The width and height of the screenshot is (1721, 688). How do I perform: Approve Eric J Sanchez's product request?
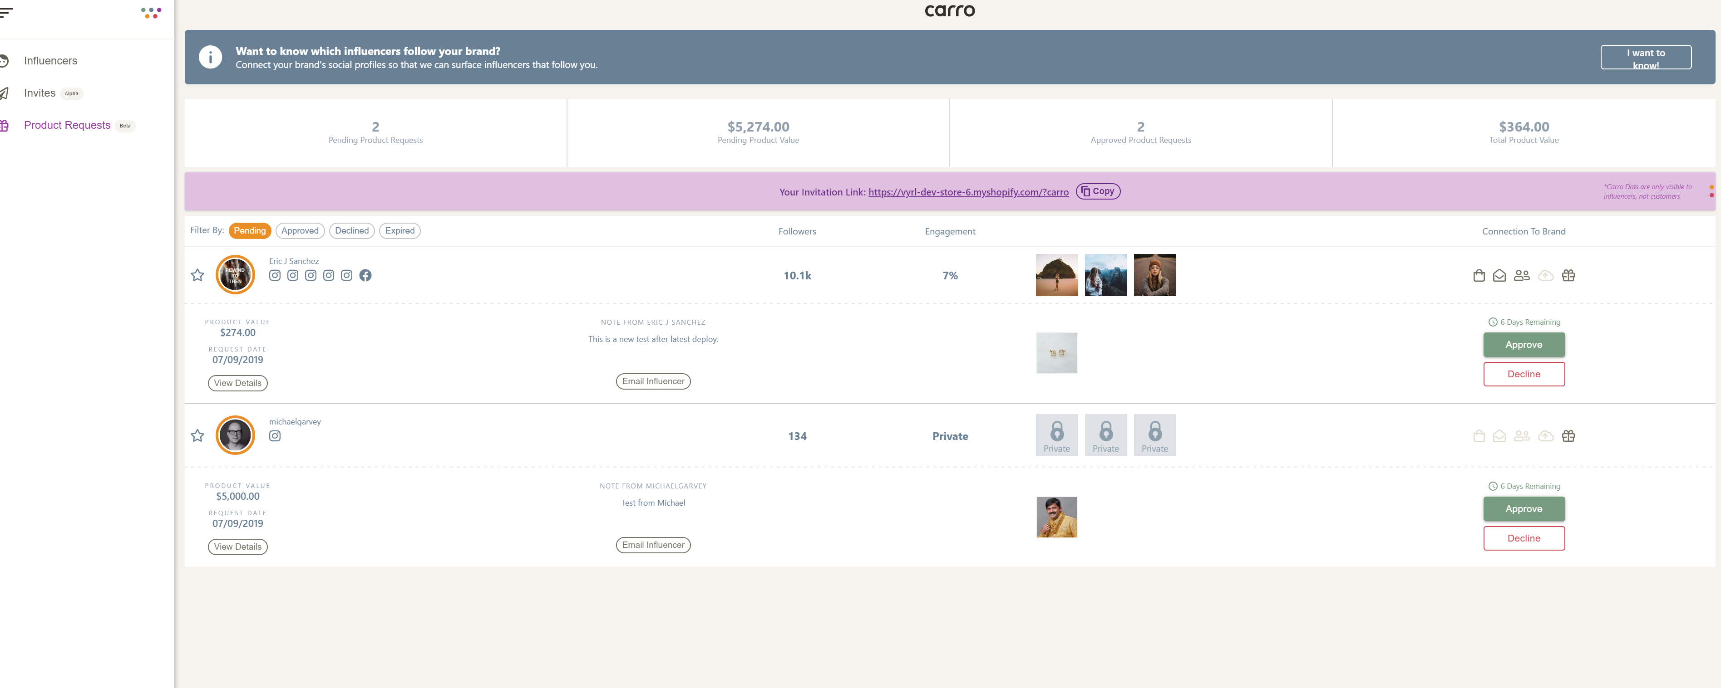point(1523,344)
